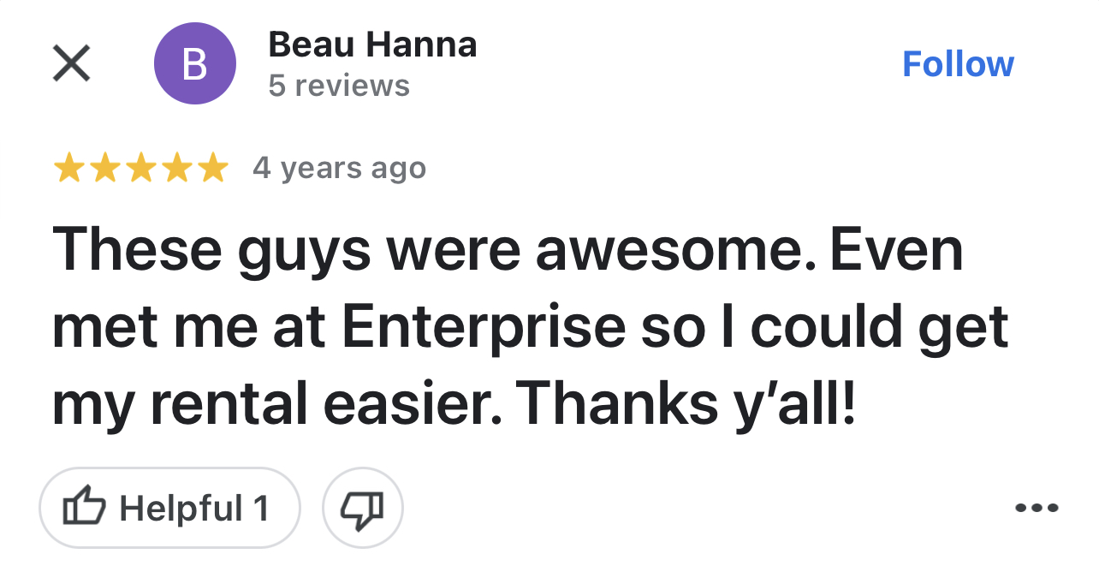
Task: Follow Beau Hanna
Action: pyautogui.click(x=958, y=64)
